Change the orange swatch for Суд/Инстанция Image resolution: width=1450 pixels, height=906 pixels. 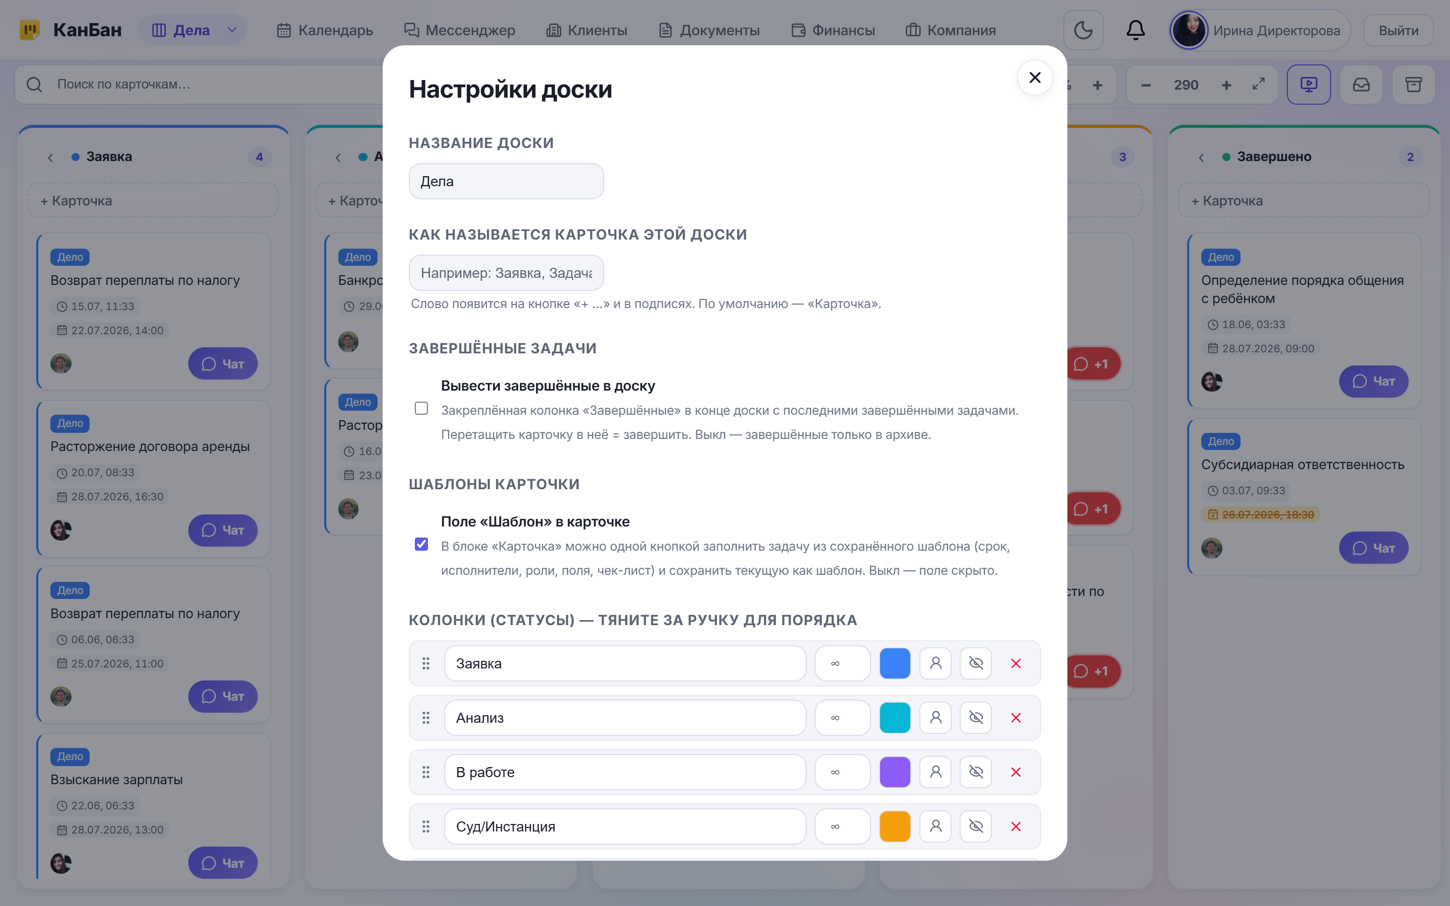coord(895,827)
